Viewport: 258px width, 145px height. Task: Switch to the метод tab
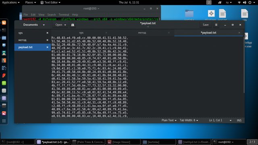(x=142, y=33)
